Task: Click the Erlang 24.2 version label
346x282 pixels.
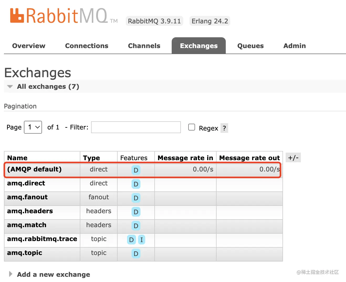Action: point(210,21)
